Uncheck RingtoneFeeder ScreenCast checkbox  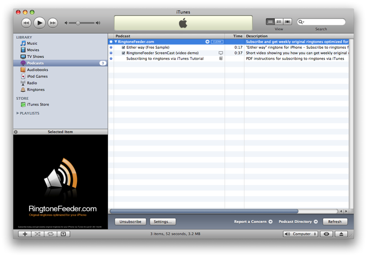coord(124,53)
